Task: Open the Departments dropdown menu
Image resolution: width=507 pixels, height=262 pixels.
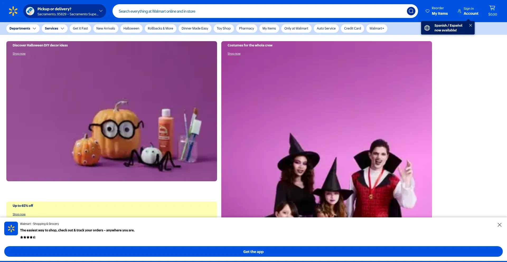Action: (23, 28)
